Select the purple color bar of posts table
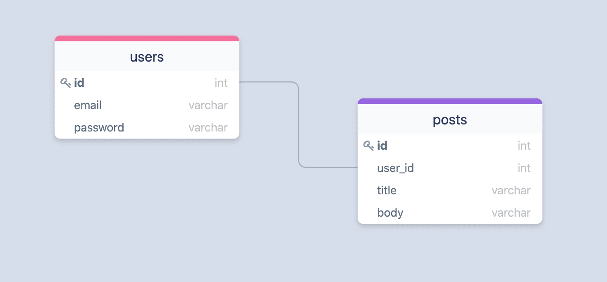 coord(449,101)
